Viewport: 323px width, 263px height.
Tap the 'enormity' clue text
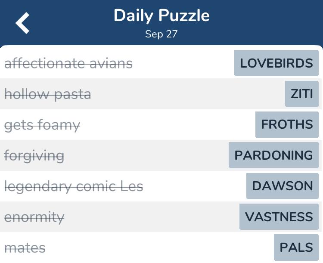[34, 217]
